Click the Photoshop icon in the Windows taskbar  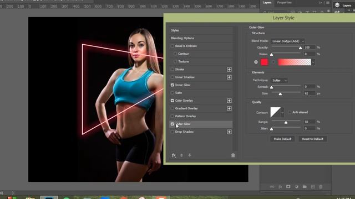click(49, 197)
